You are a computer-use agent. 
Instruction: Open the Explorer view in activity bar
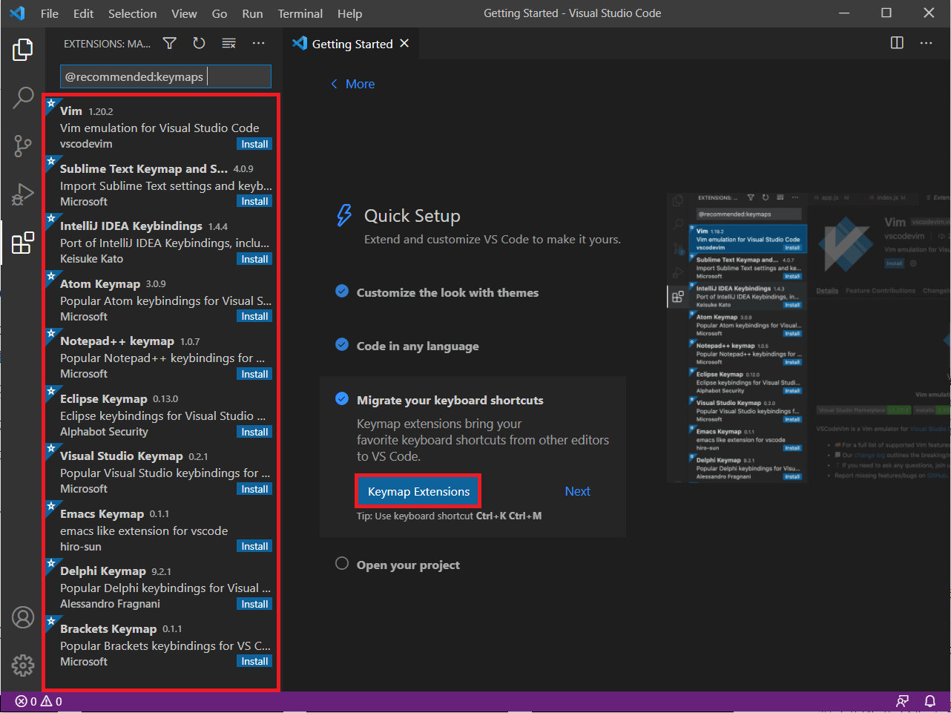click(x=23, y=50)
